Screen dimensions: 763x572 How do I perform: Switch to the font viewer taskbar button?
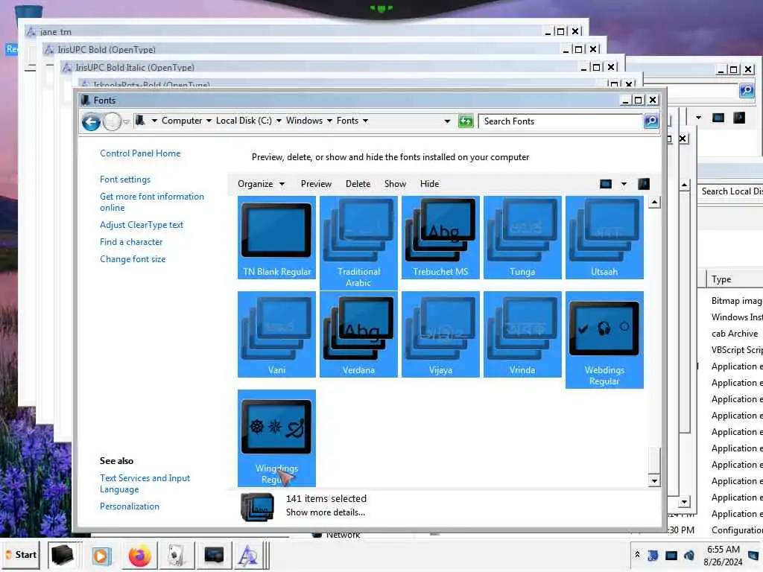[x=248, y=556]
